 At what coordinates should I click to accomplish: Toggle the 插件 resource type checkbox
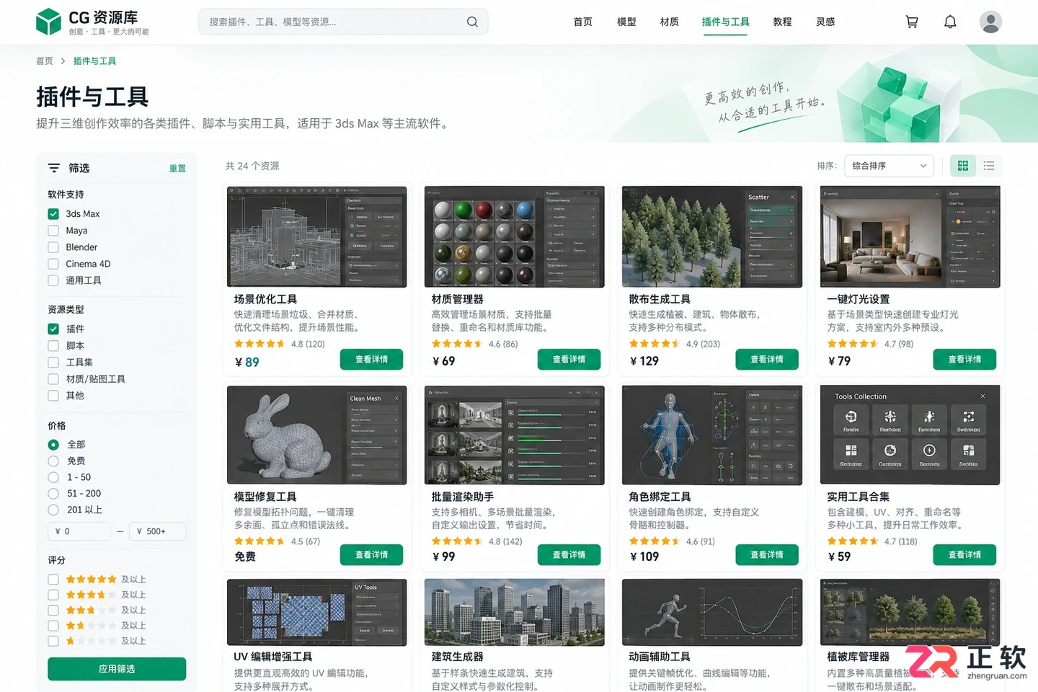[x=53, y=329]
